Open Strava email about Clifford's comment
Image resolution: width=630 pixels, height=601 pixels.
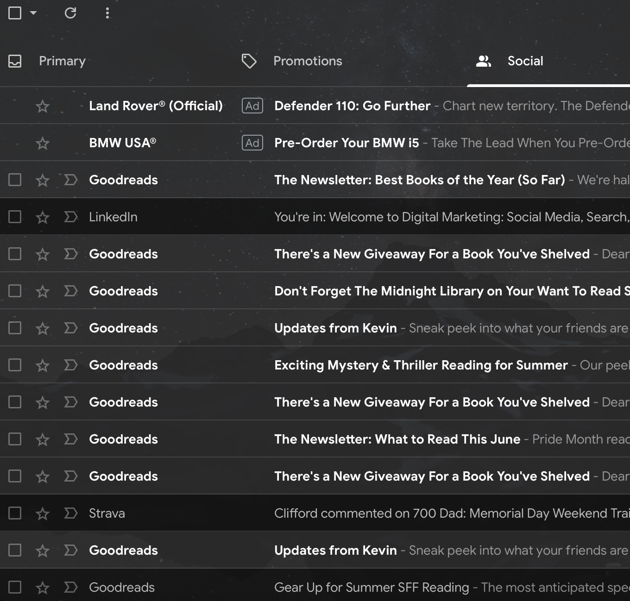tap(452, 513)
